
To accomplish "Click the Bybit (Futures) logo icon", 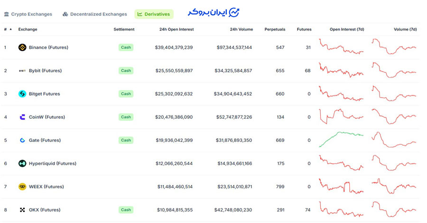I will [22, 71].
